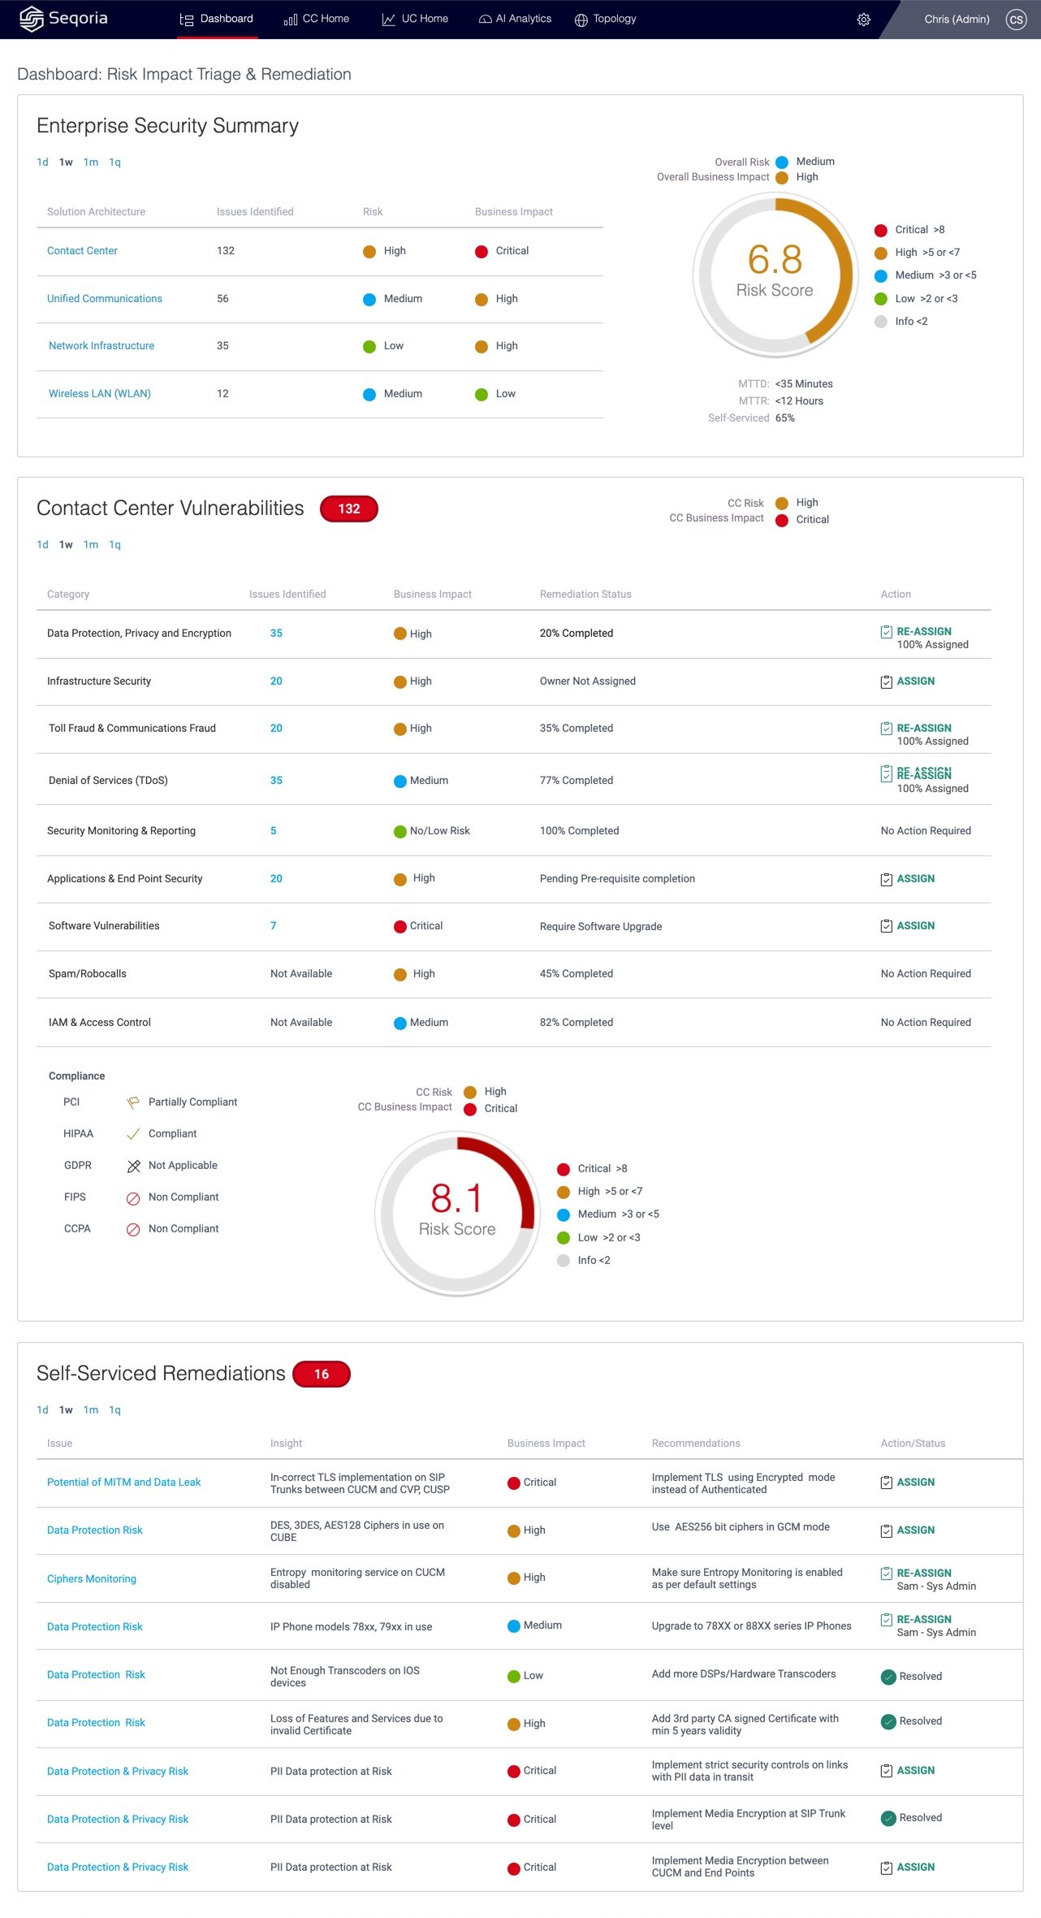
Task: Click the blue Medium legend dot near 8.1 gauge
Action: click(563, 1215)
